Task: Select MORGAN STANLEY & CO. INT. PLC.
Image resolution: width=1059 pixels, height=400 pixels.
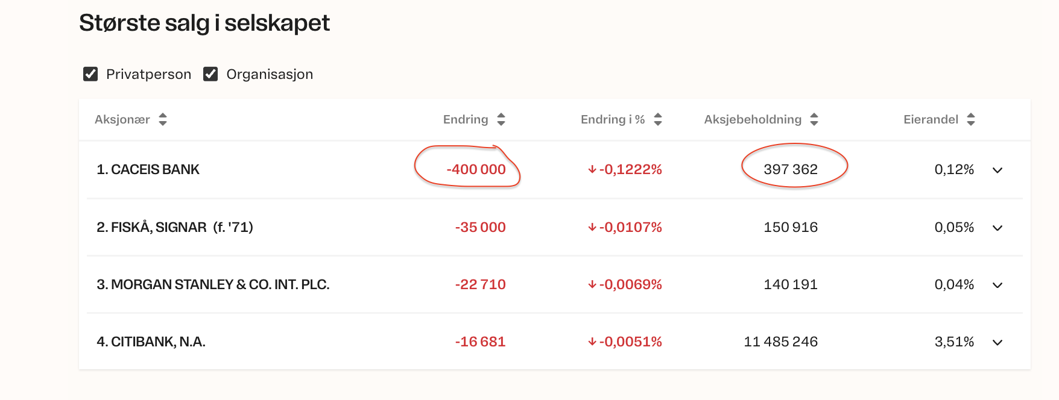Action: 220,284
